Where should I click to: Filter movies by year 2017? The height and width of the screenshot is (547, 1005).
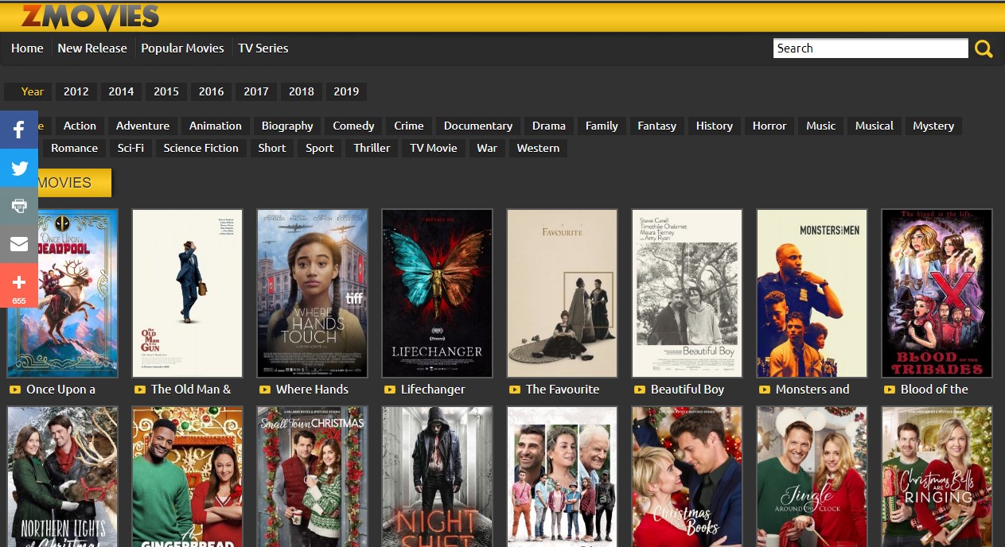[256, 91]
